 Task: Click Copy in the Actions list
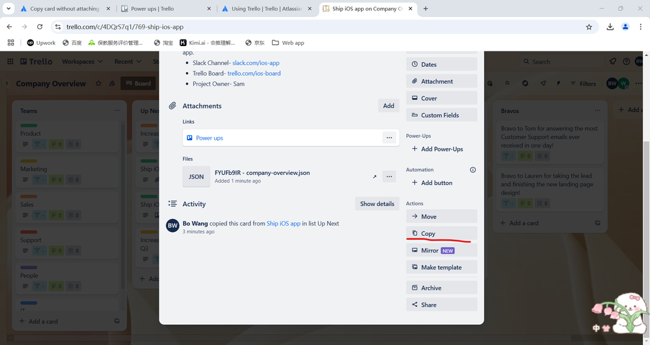click(x=442, y=233)
